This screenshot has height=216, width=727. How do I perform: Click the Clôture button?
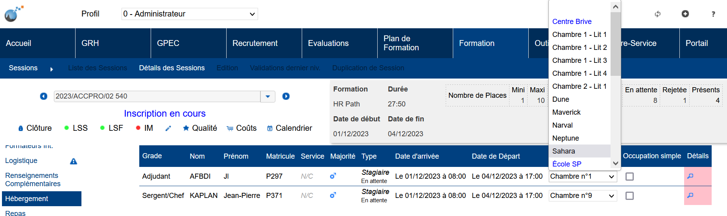35,128
